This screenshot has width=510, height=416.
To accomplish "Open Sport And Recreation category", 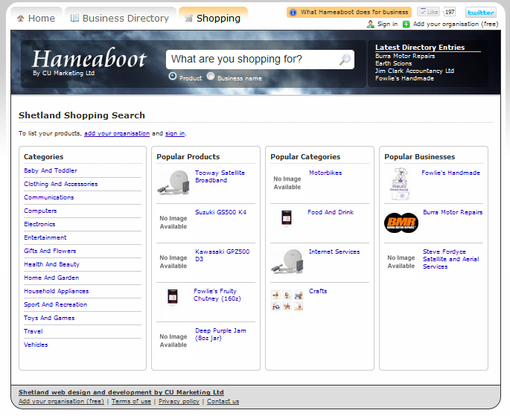I will click(x=56, y=304).
